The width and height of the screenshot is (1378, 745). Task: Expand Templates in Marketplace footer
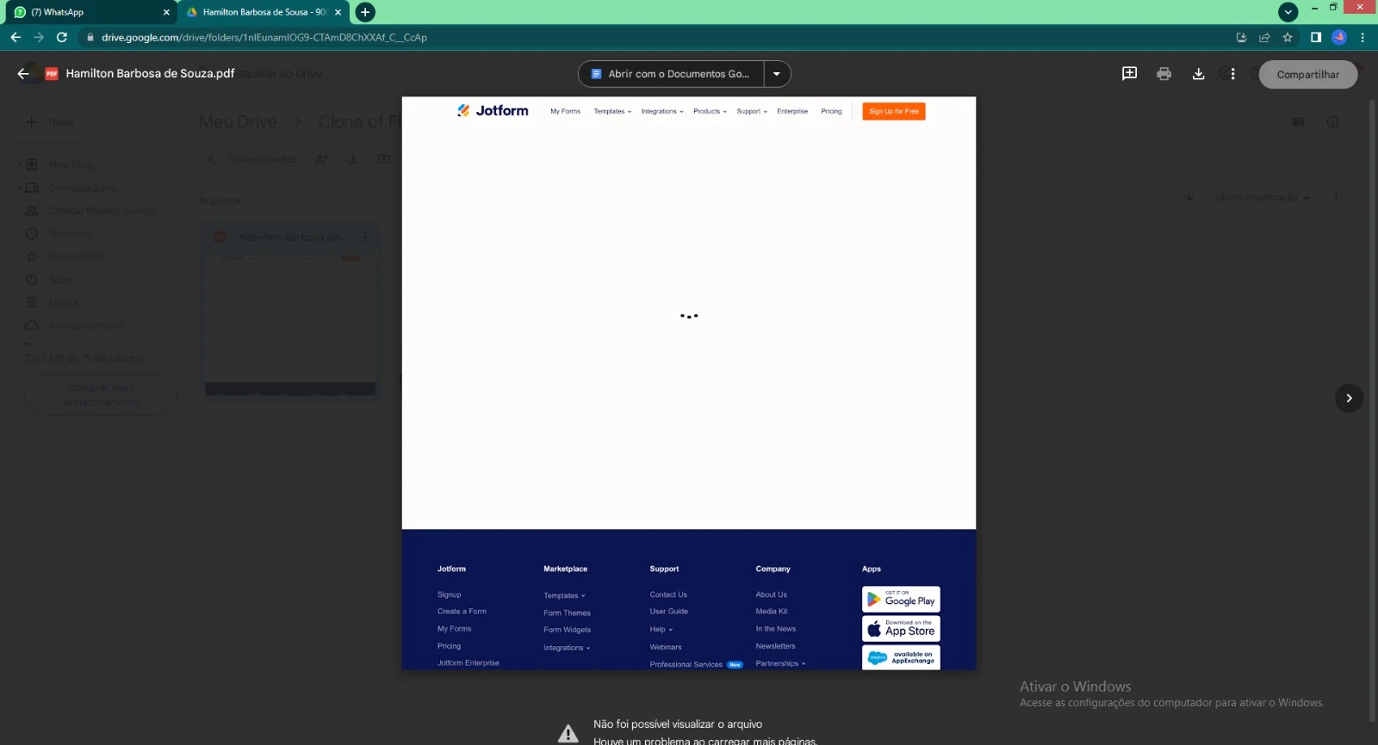click(564, 595)
